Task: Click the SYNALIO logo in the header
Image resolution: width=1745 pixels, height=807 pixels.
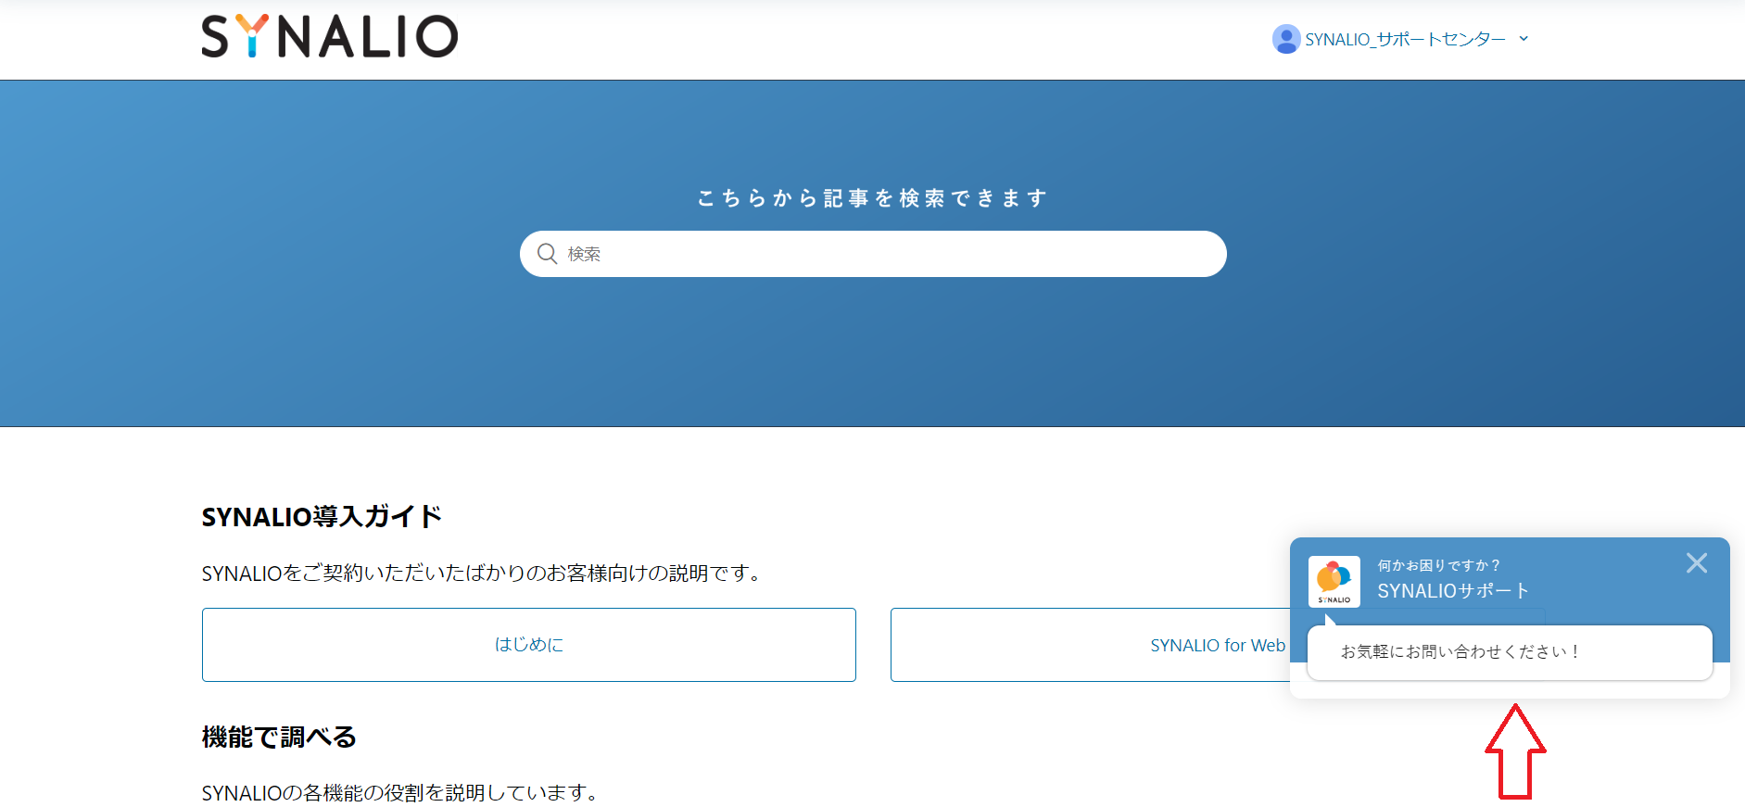Action: 330,37
